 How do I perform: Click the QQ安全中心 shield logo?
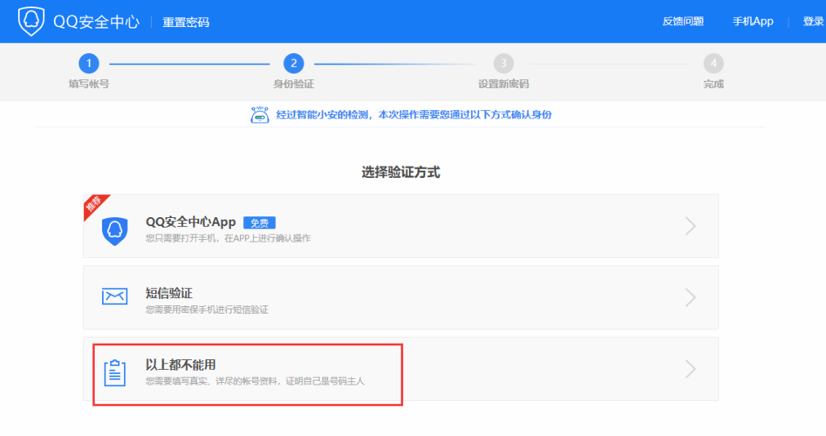coord(31,21)
